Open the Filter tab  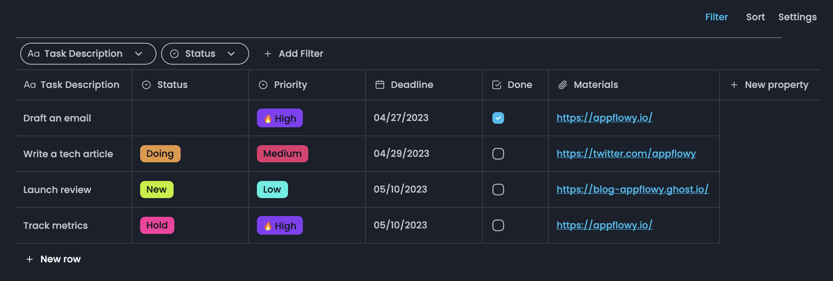click(716, 17)
